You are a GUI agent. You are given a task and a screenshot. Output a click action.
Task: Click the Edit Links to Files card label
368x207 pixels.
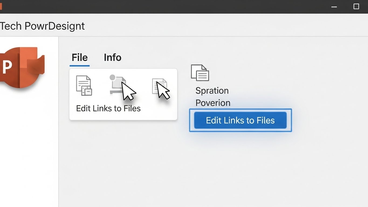tap(108, 108)
